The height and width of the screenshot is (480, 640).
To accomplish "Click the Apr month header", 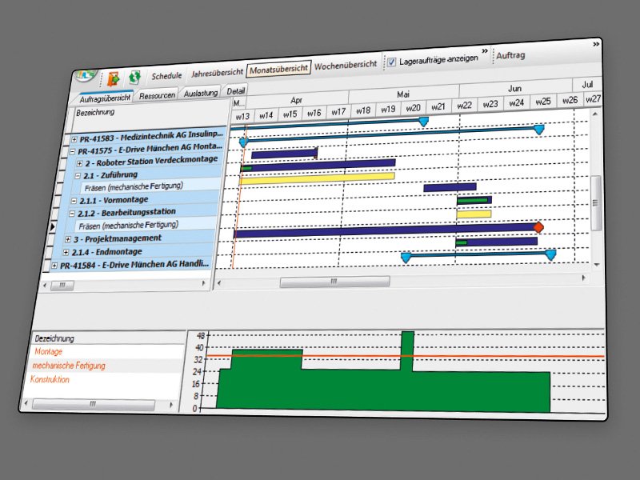I will [x=296, y=101].
